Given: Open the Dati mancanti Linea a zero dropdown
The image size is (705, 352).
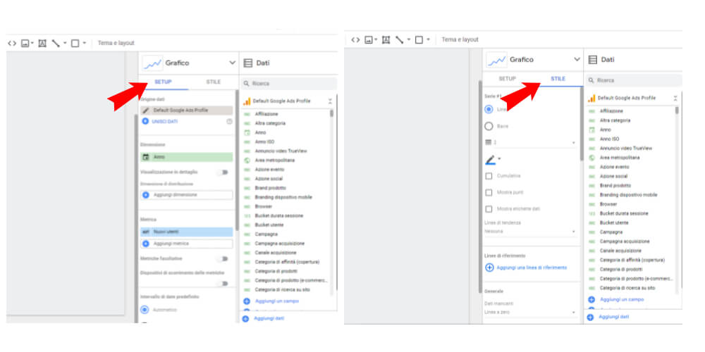Looking at the screenshot, I should [x=531, y=313].
